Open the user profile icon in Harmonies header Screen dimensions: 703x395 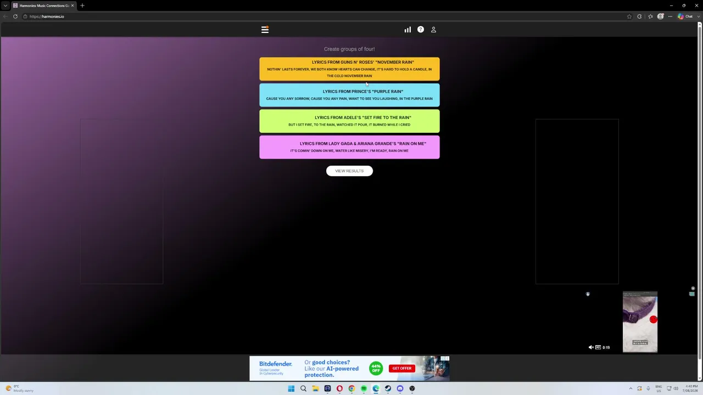[x=433, y=30]
